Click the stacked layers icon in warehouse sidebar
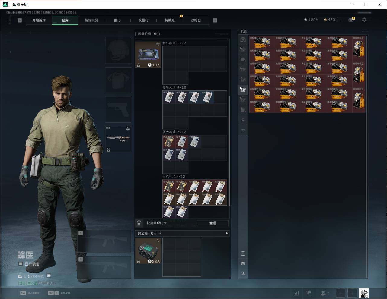The height and width of the screenshot is (299, 387). tap(243, 263)
